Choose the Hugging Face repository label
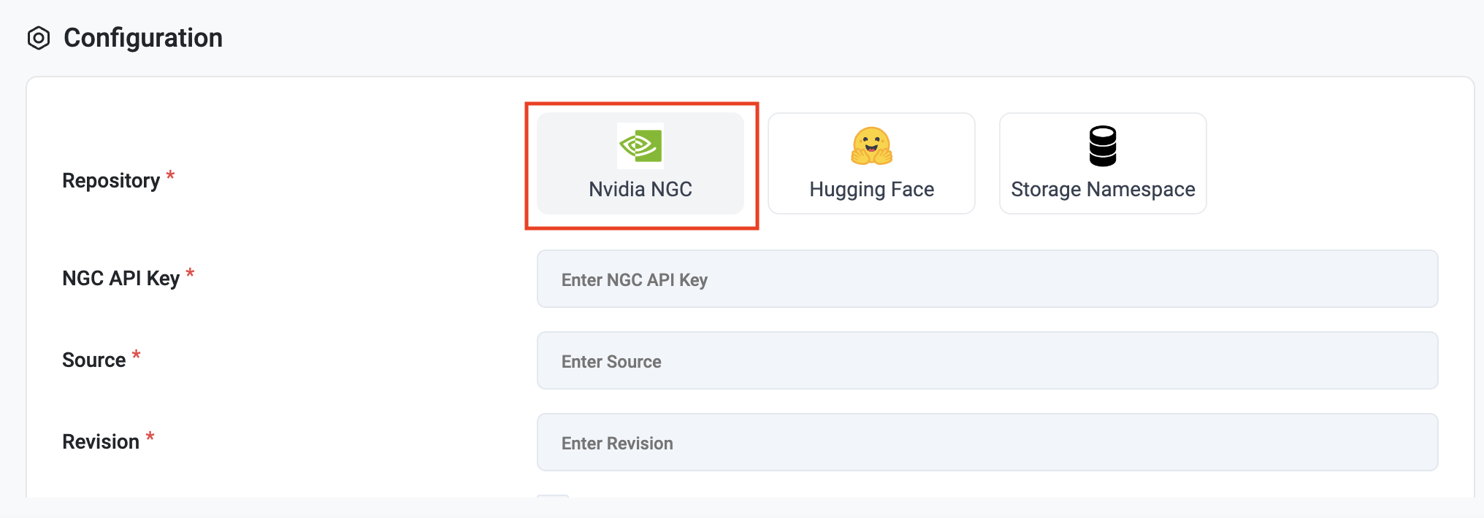This screenshot has height=518, width=1484. click(871, 190)
